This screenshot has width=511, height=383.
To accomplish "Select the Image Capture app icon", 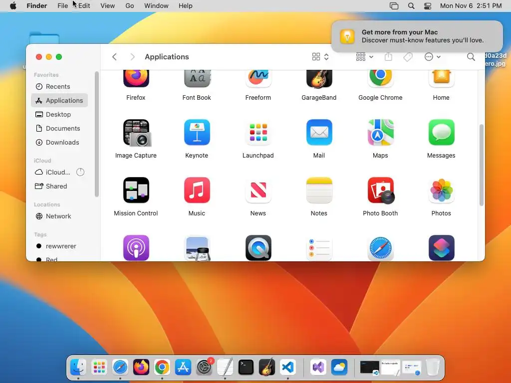I will [x=137, y=133].
